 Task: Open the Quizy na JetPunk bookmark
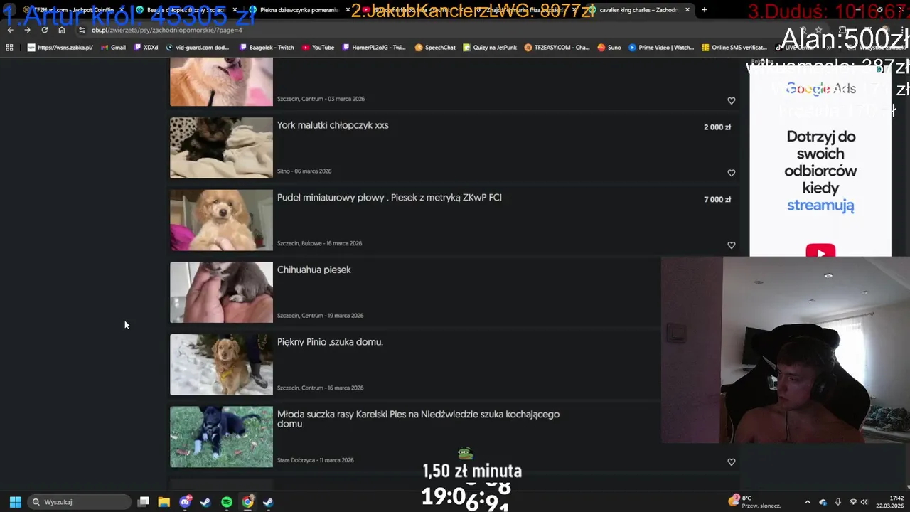(x=490, y=48)
